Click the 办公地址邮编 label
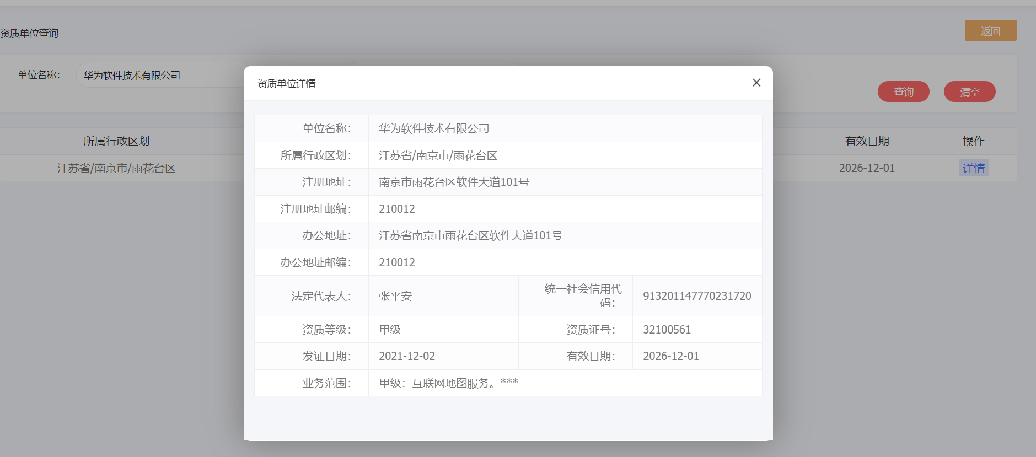This screenshot has height=457, width=1036. click(x=315, y=262)
